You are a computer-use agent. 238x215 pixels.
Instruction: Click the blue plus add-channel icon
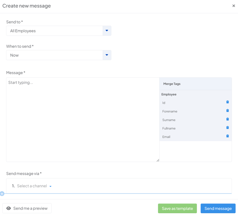[x=2, y=194]
